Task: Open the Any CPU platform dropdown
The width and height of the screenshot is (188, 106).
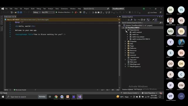Action: [48, 12]
